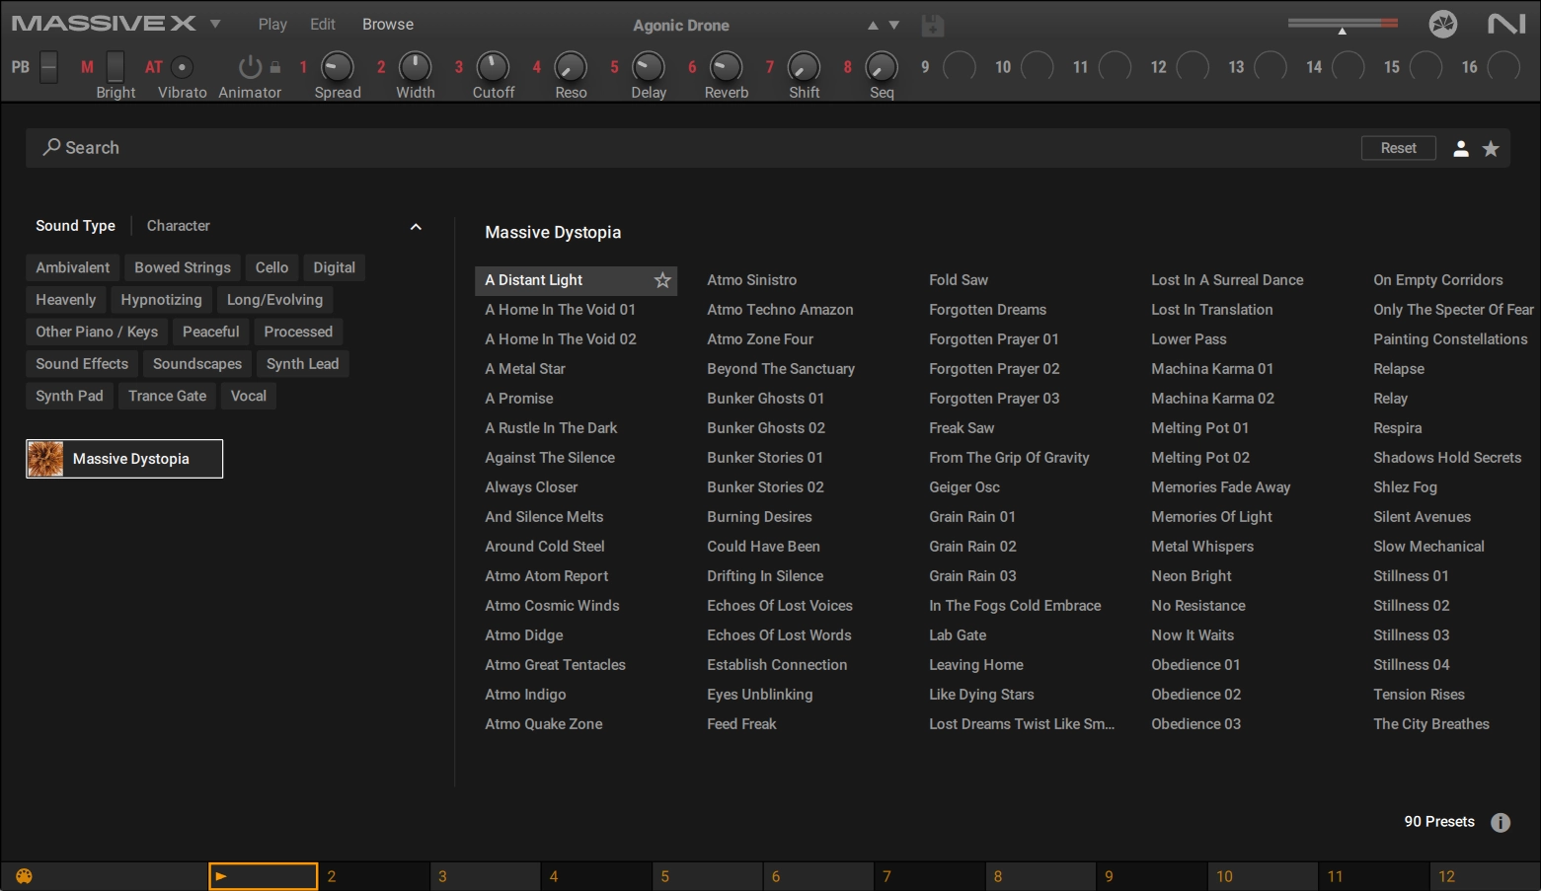
Task: Click inside the Search field
Action: [x=691, y=148]
